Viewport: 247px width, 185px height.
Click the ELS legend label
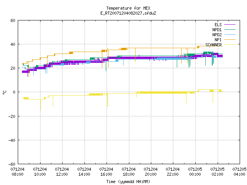pyautogui.click(x=218, y=25)
